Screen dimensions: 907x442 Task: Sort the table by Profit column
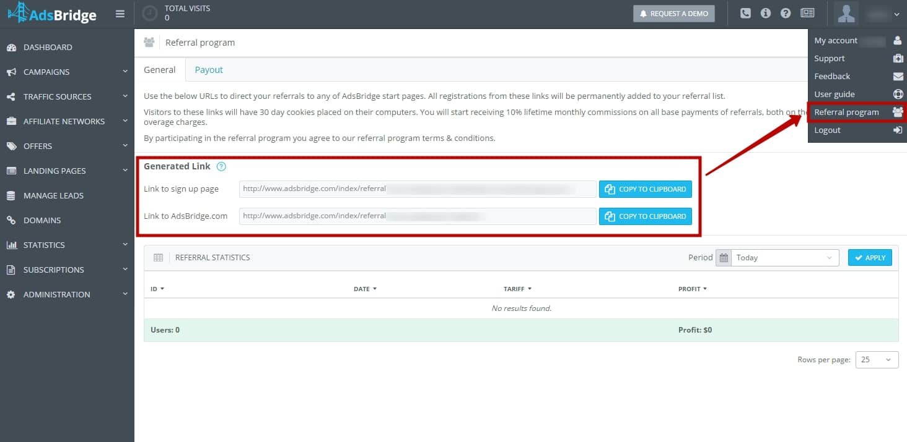[x=693, y=289]
